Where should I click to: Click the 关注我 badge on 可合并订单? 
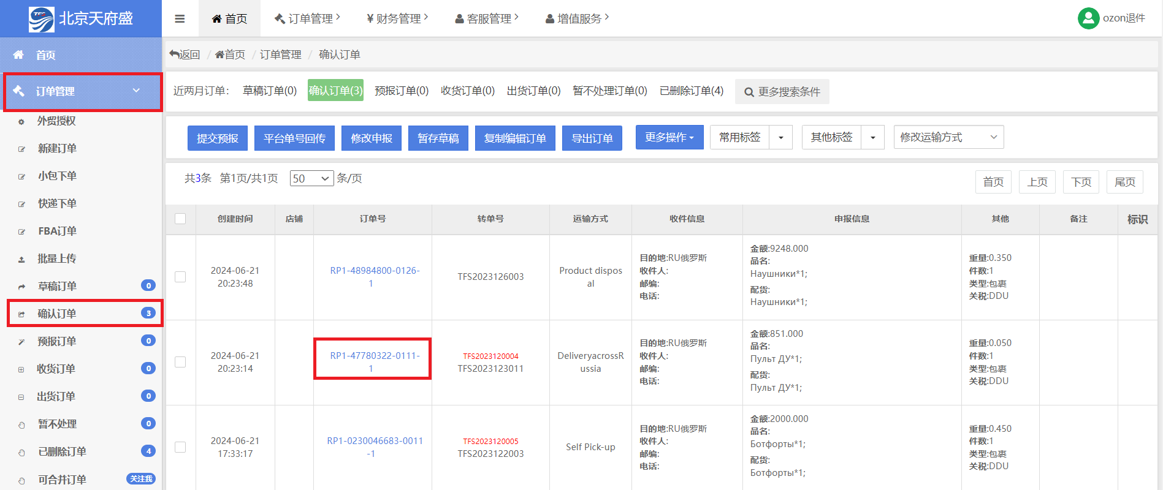pyautogui.click(x=141, y=478)
